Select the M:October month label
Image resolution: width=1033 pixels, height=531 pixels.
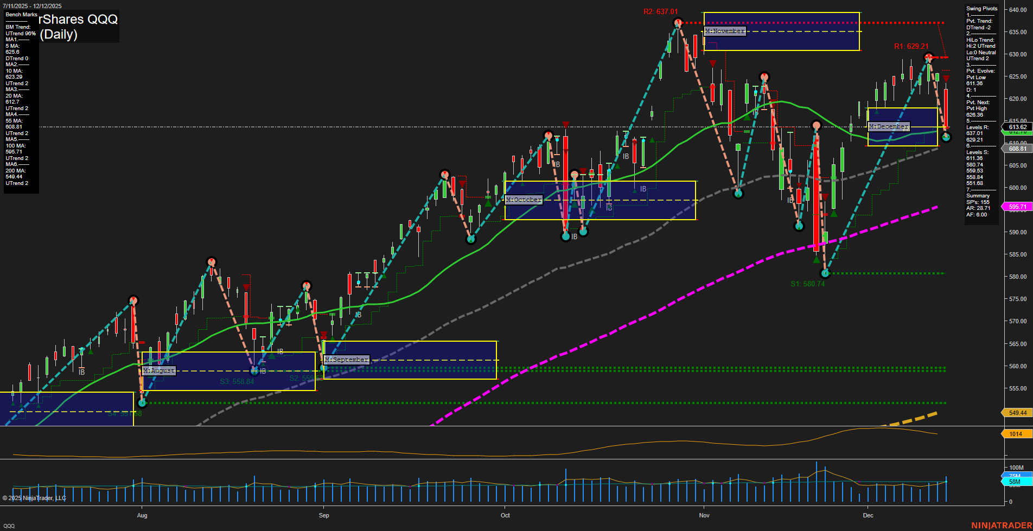point(524,200)
